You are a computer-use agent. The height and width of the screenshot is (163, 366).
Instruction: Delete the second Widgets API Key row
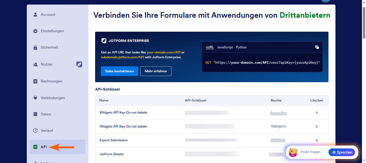(317, 126)
